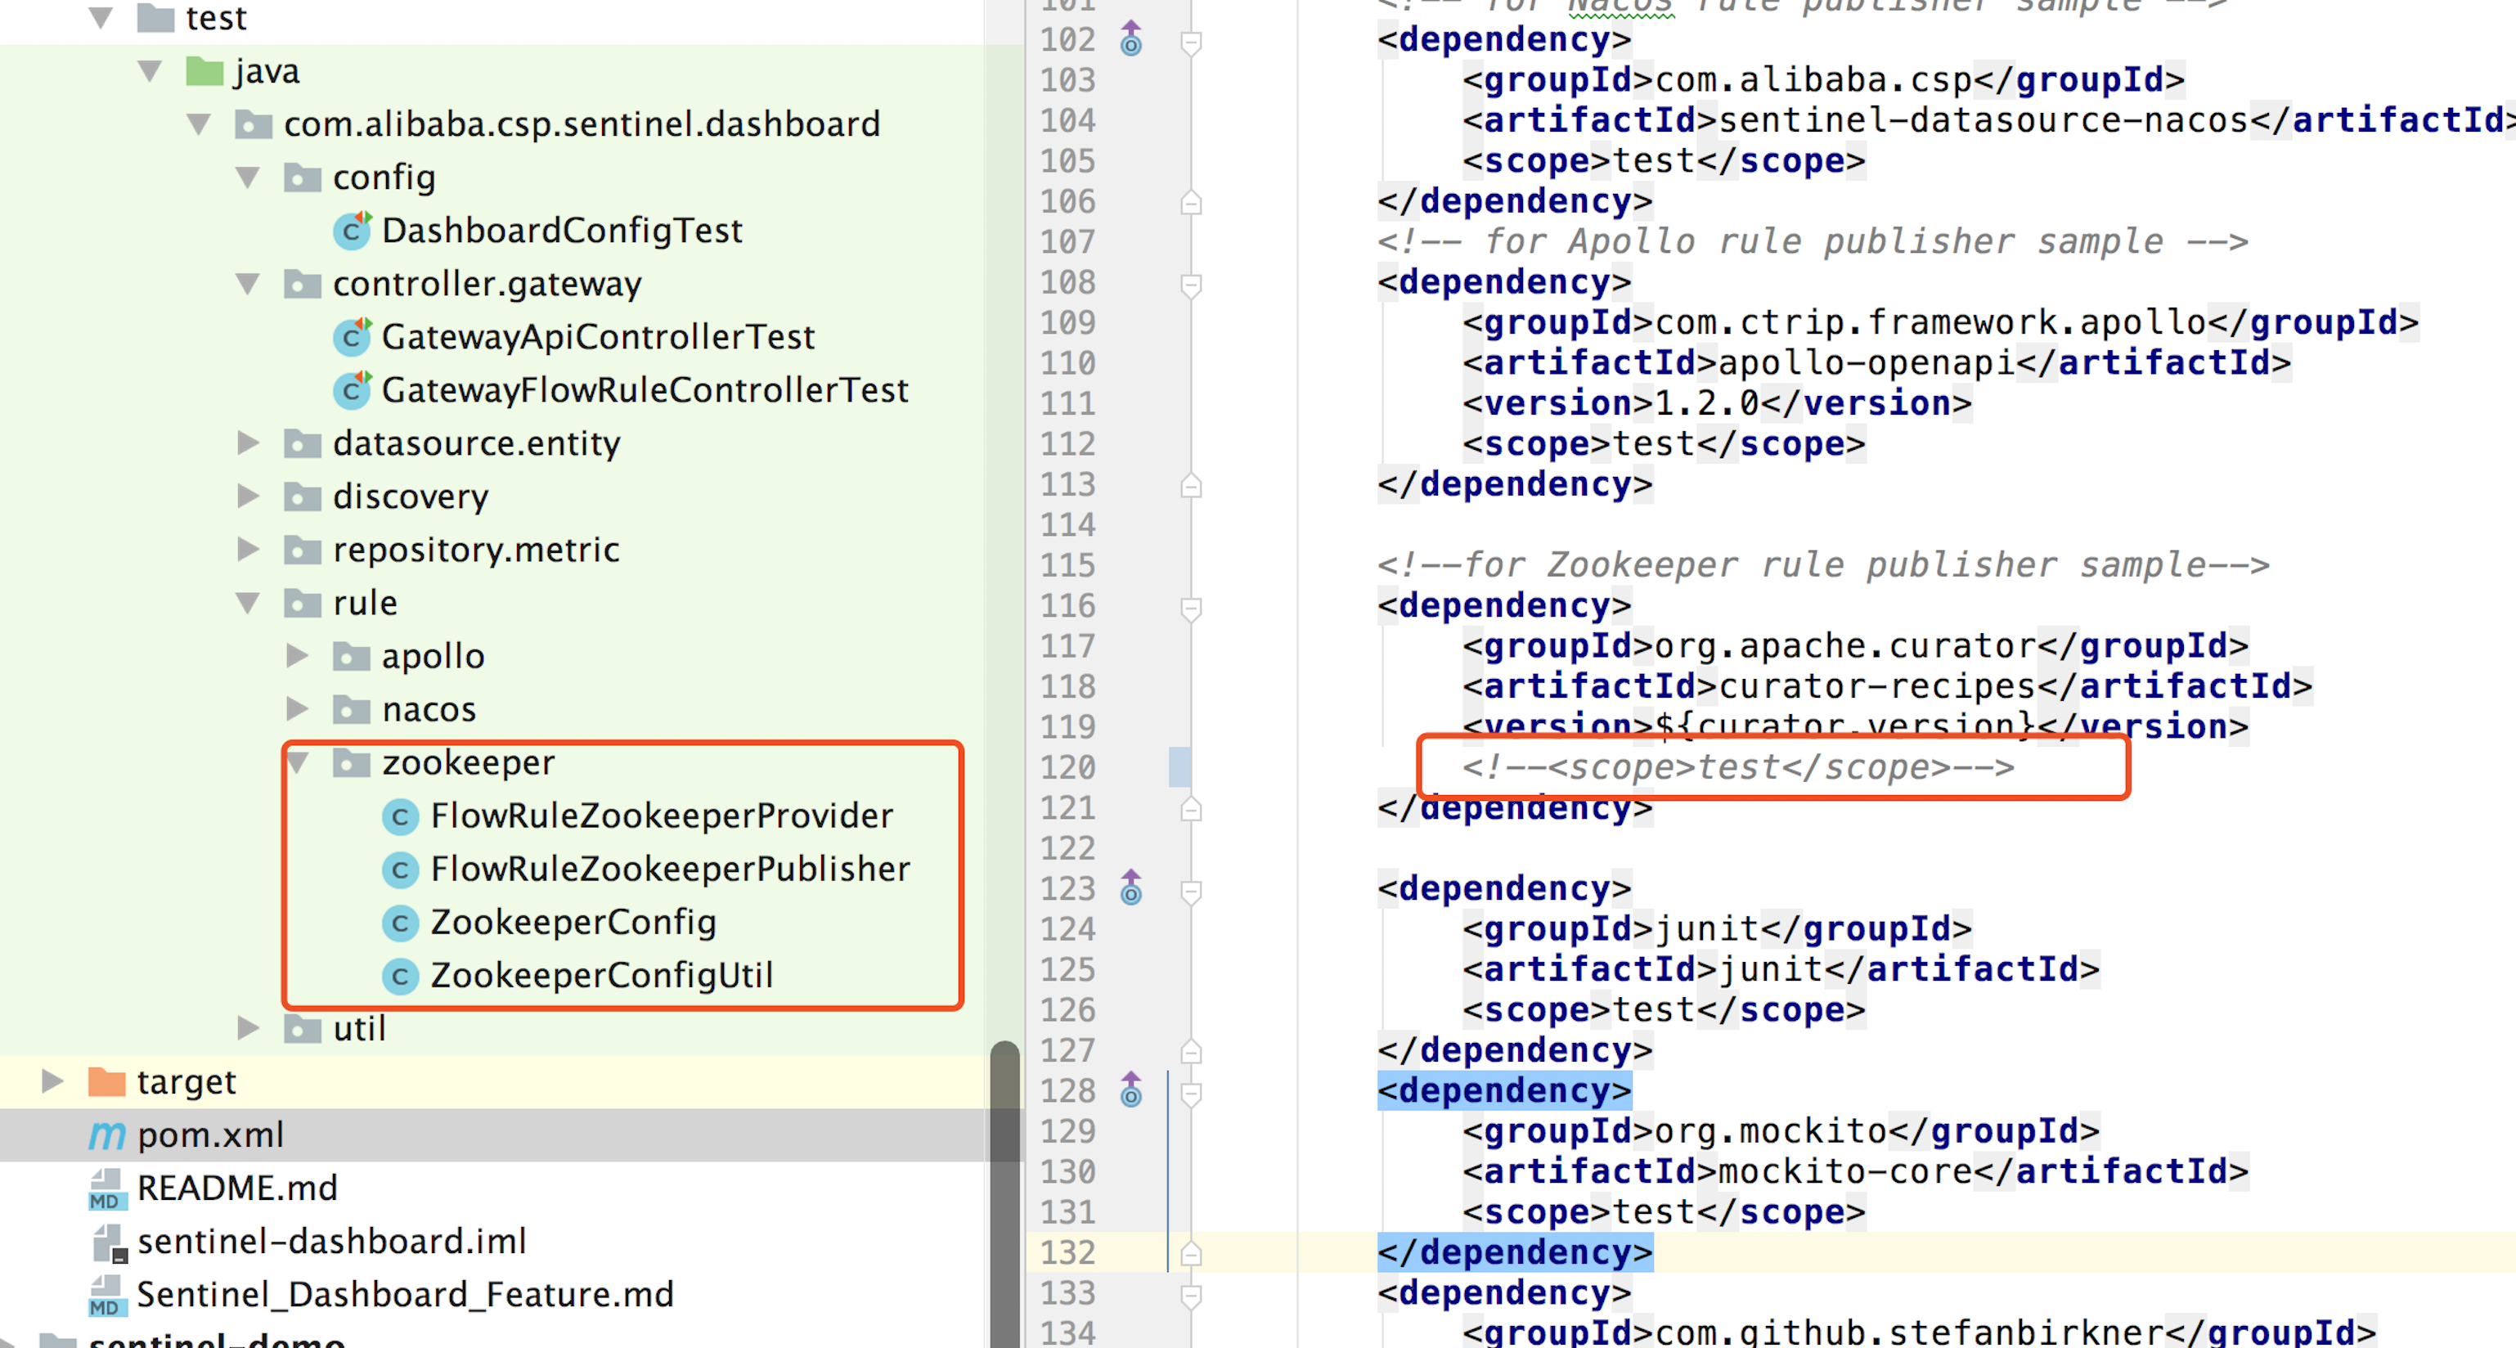Click the project tree vertical scrollbar
The width and height of the screenshot is (2516, 1348).
coord(1004,1193)
